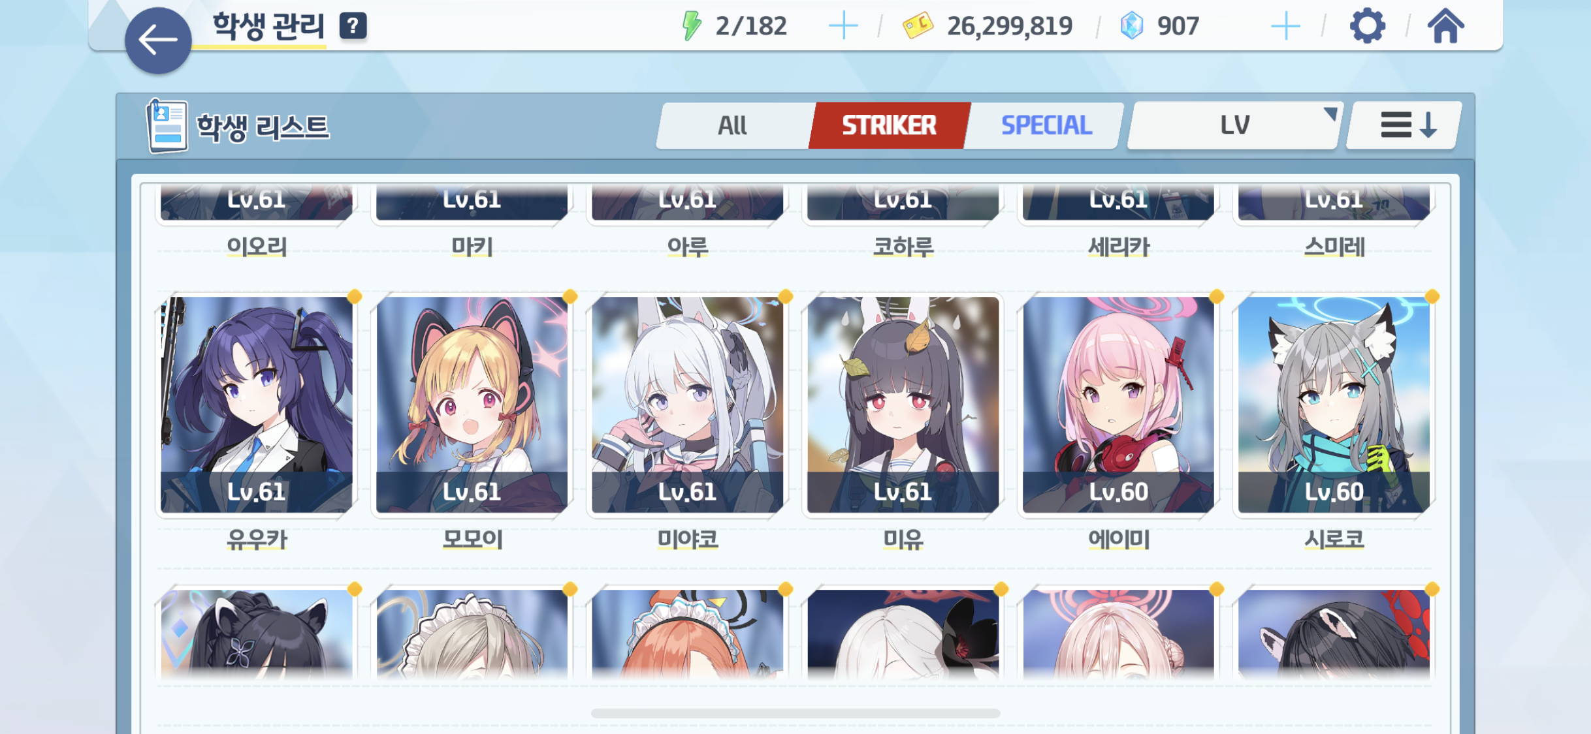Add energy with the plus icon

(843, 26)
